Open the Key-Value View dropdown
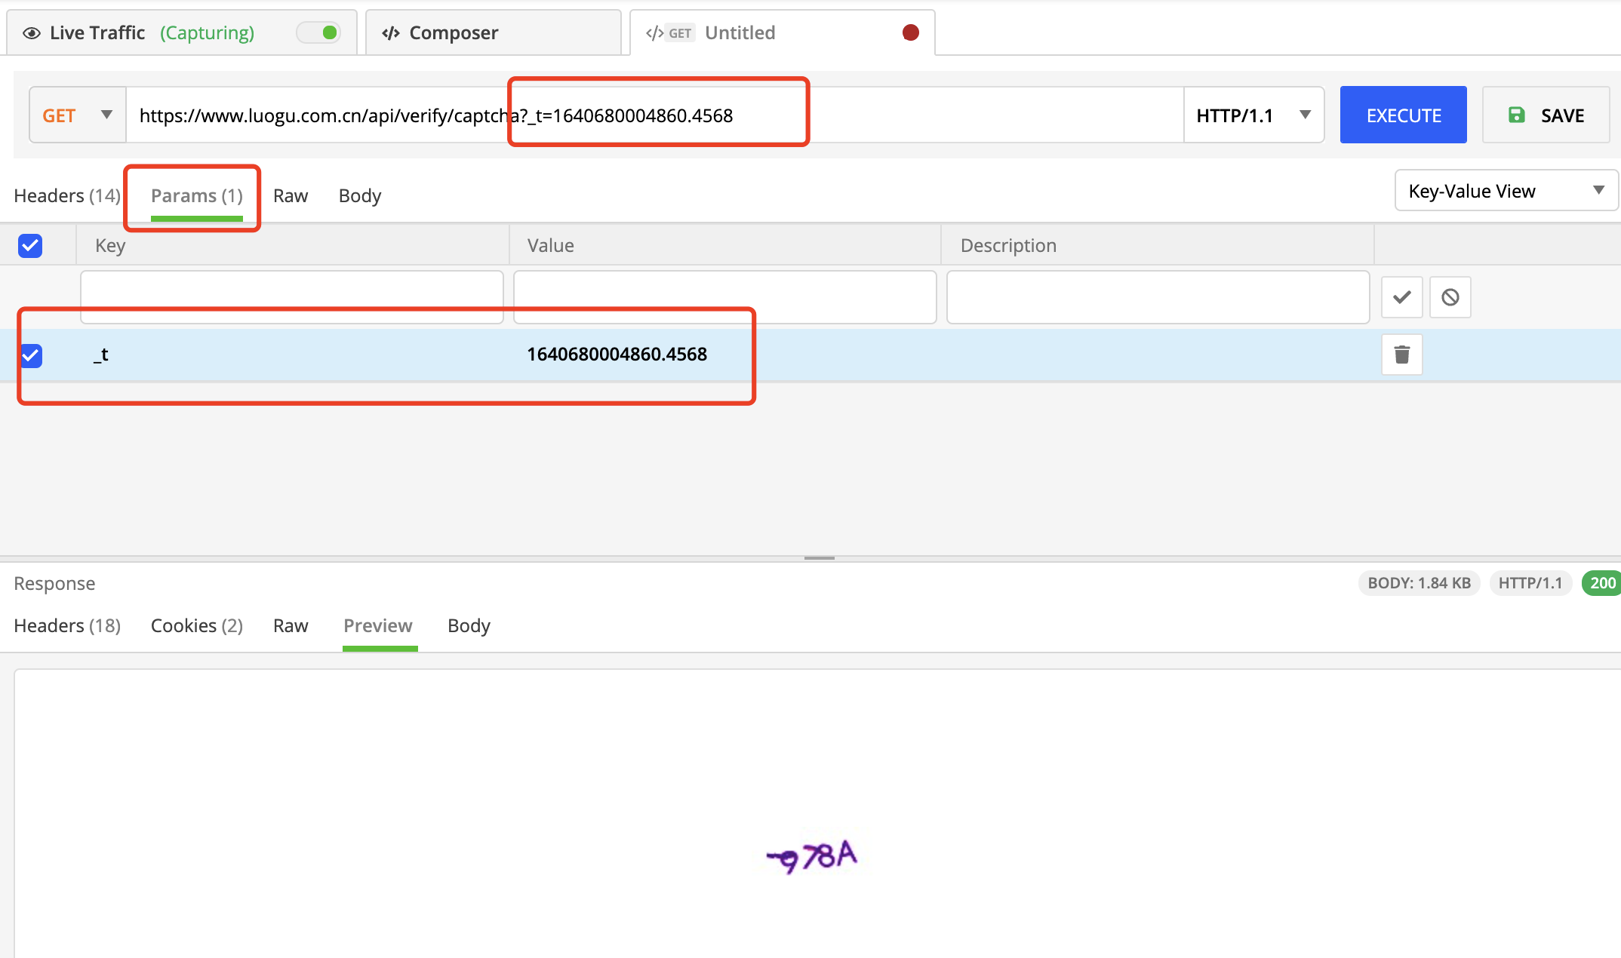 (x=1506, y=191)
